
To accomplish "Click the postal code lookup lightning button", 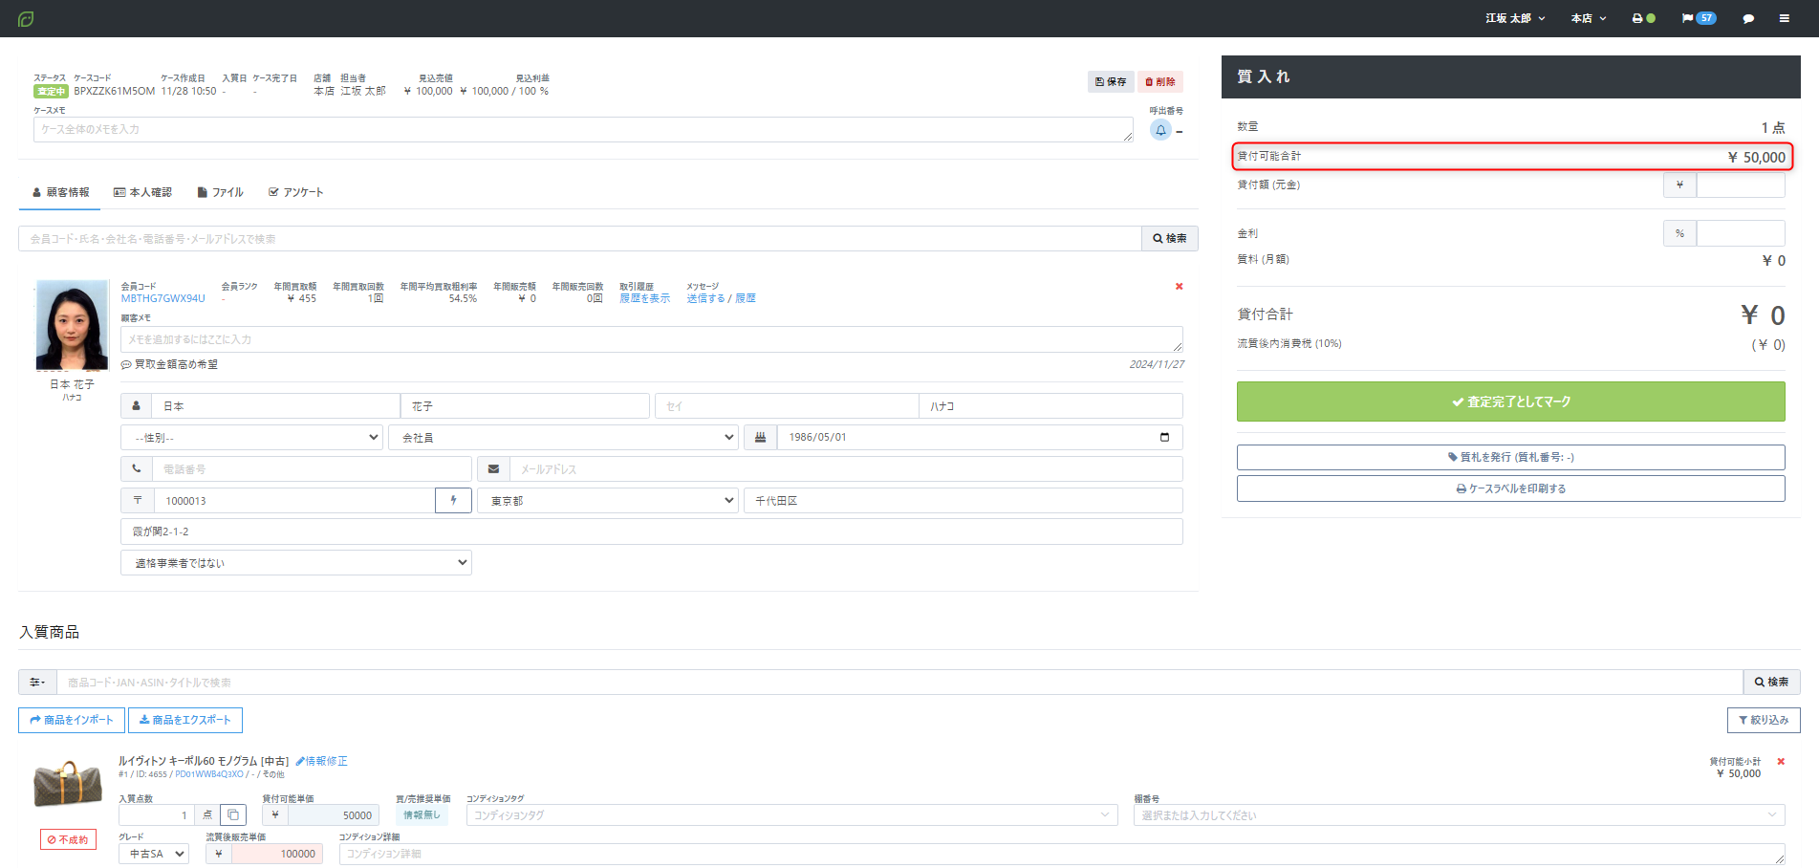I will (453, 500).
